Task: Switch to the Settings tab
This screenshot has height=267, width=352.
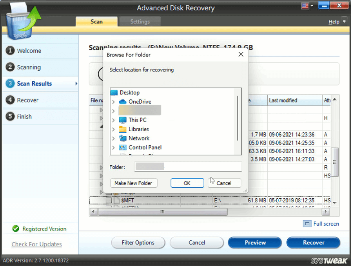Action: [140, 22]
